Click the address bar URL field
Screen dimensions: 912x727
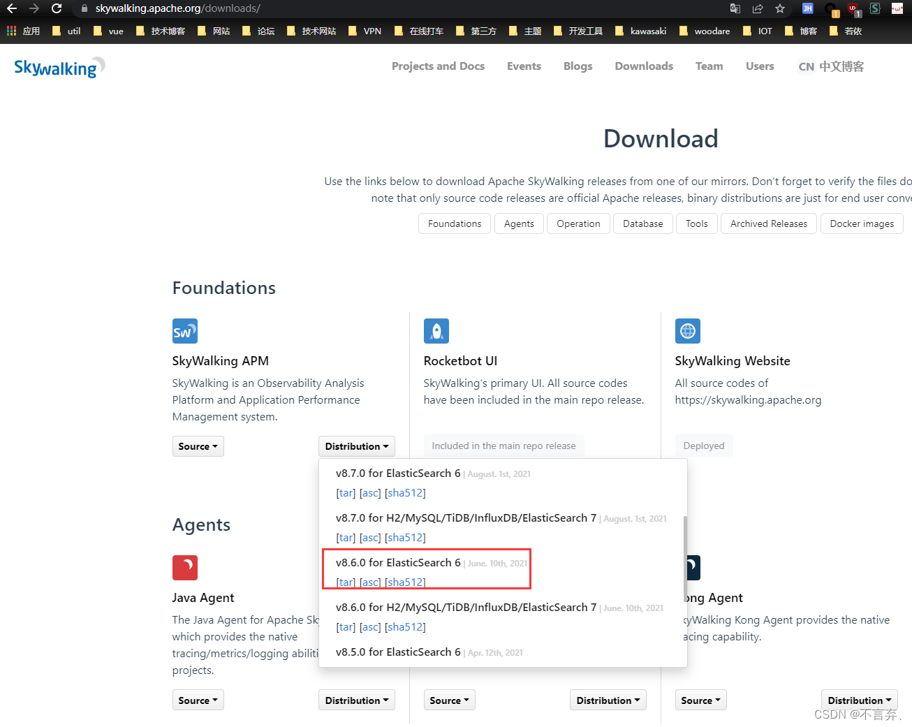pos(398,8)
